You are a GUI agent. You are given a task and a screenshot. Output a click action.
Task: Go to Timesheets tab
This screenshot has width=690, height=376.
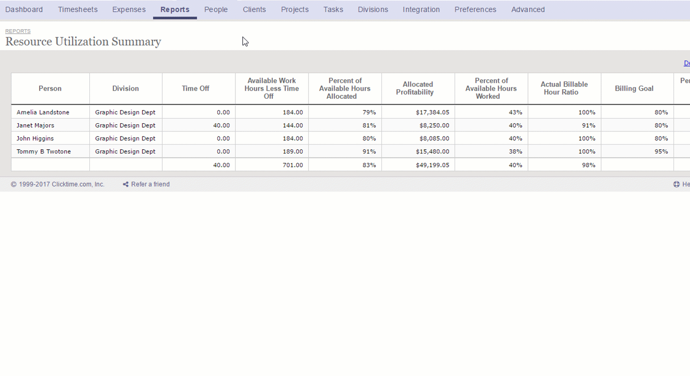pyautogui.click(x=78, y=9)
